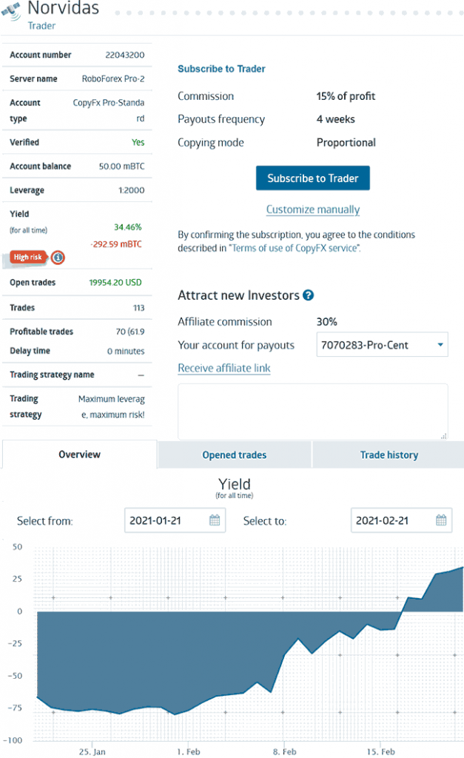This screenshot has height=758, width=464.
Task: Click the Yield chart title
Action: click(235, 484)
